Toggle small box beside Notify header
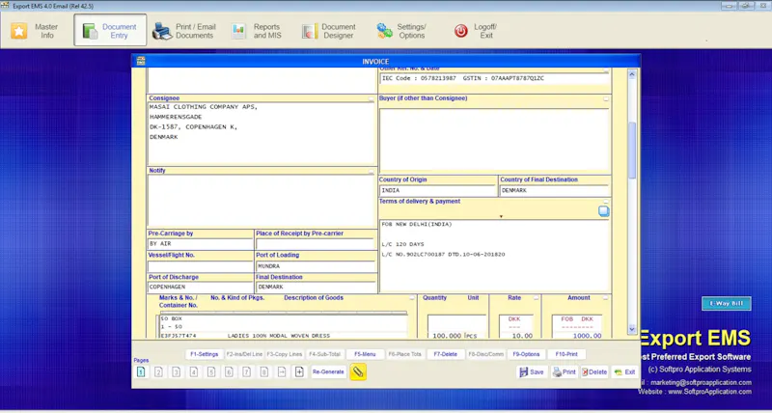 (372, 172)
